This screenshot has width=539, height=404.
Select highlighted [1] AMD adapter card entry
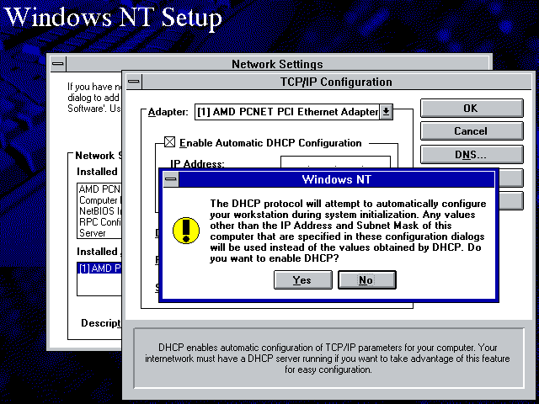[x=99, y=268]
